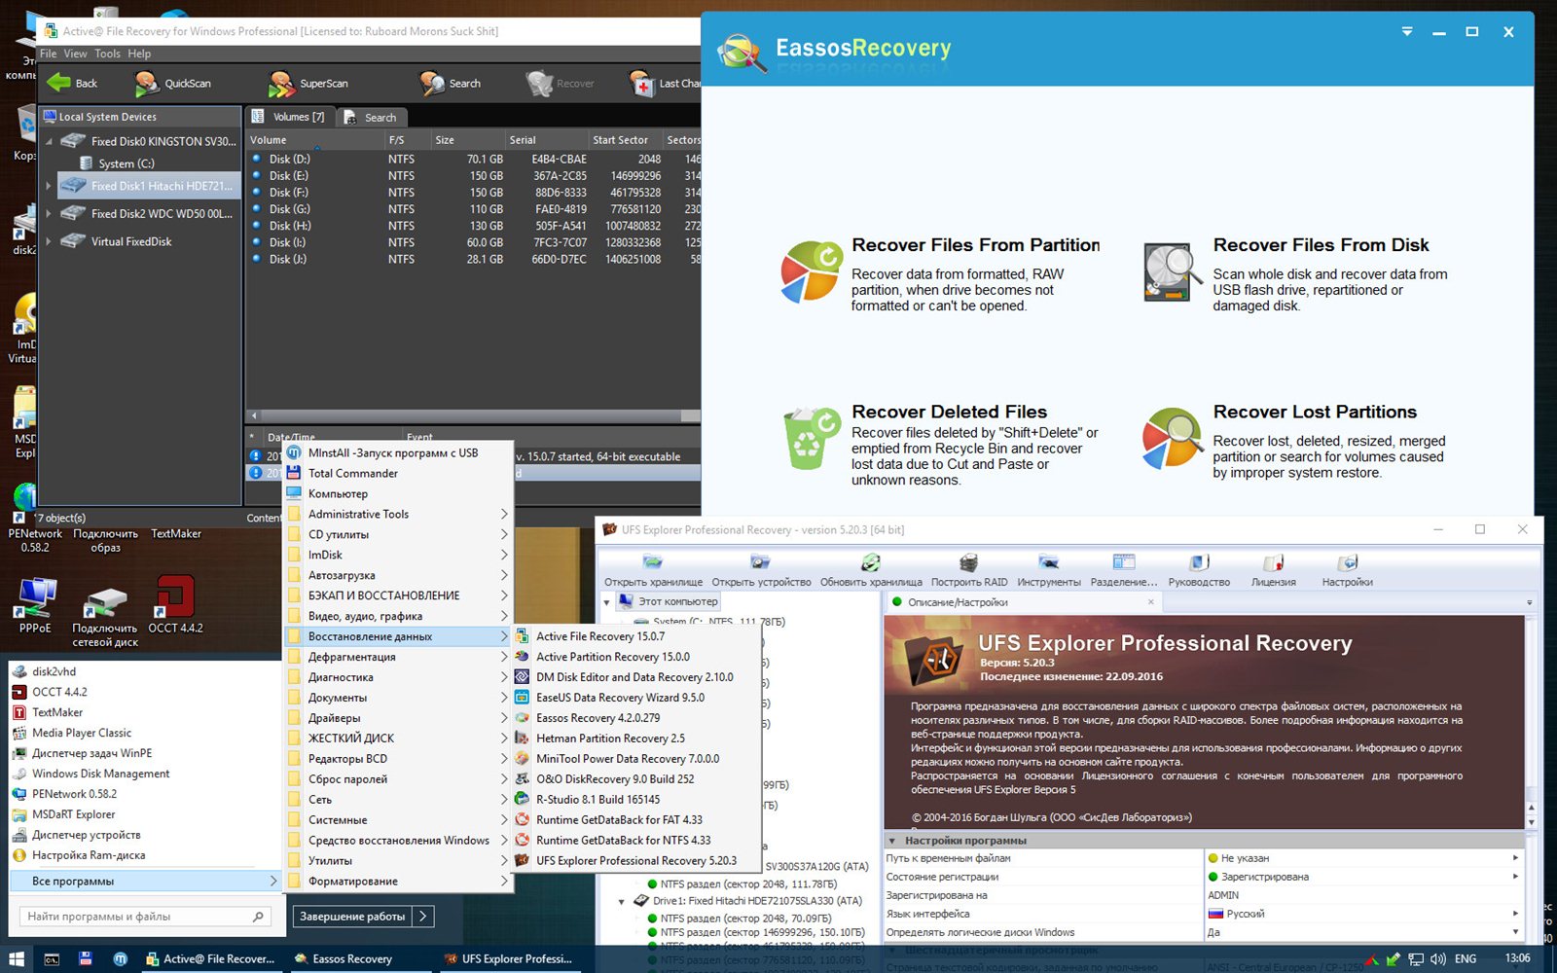Screen dimensions: 1557x973
Task: Refresh storages in UFS Explorer toolbar
Action: coord(870,562)
